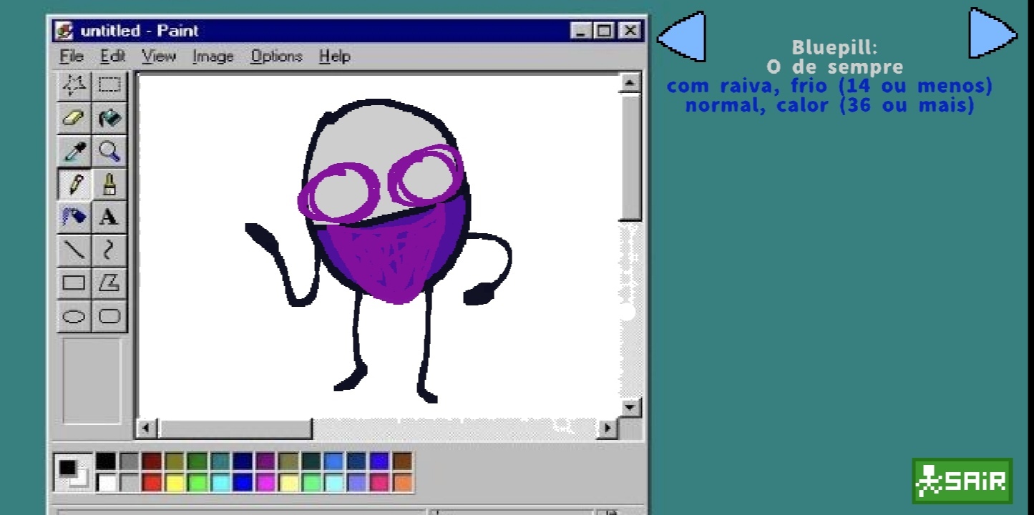Click the vertical scrollbar up arrow
Image resolution: width=1034 pixels, height=515 pixels.
(630, 84)
